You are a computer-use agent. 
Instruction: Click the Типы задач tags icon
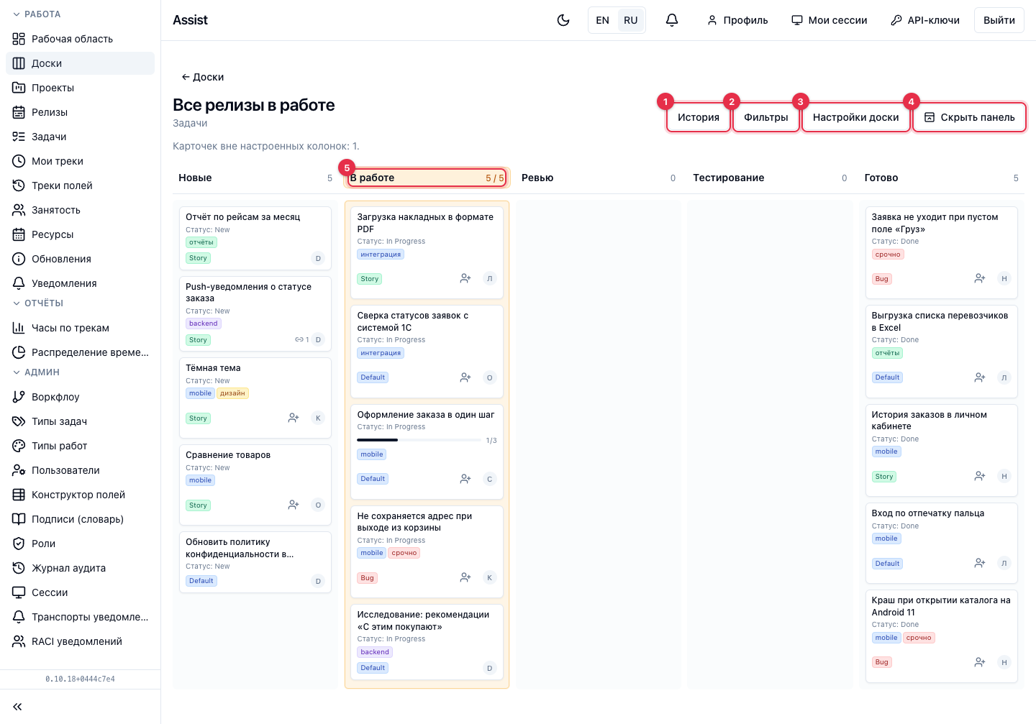tap(19, 421)
